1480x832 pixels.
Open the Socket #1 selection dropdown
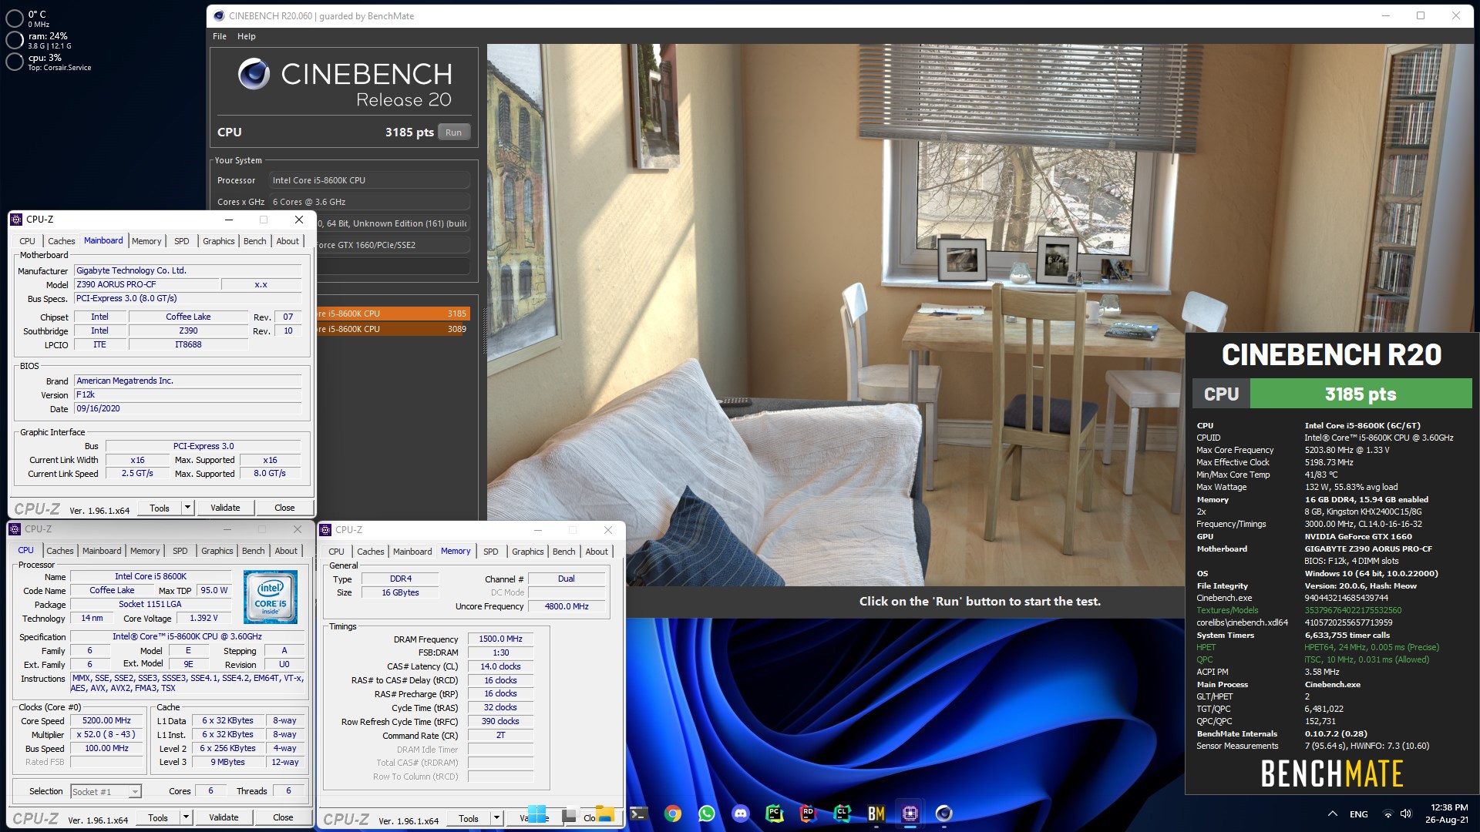[135, 792]
